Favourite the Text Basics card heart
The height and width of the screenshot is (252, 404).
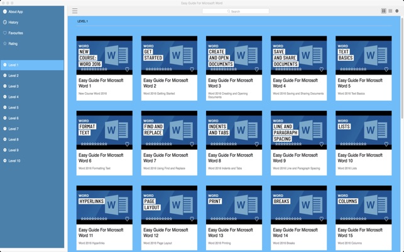[x=386, y=69]
